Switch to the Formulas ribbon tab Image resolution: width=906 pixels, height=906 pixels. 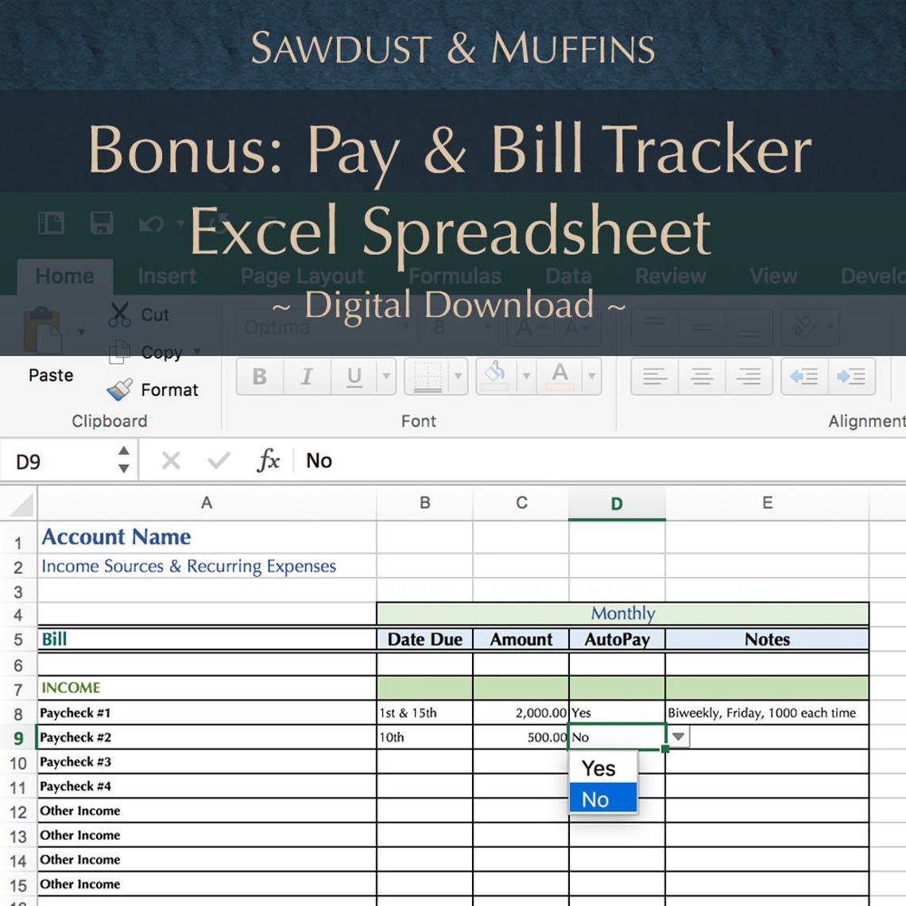pyautogui.click(x=455, y=276)
